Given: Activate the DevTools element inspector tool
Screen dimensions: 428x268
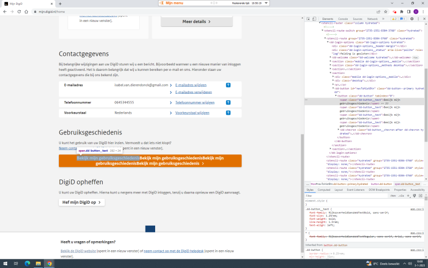Looking at the screenshot, I should (x=309, y=19).
